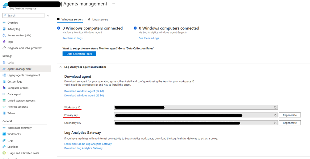Click the Linked storage accounts icon
Viewport: 310px width, 159px height.
[x=4, y=101]
